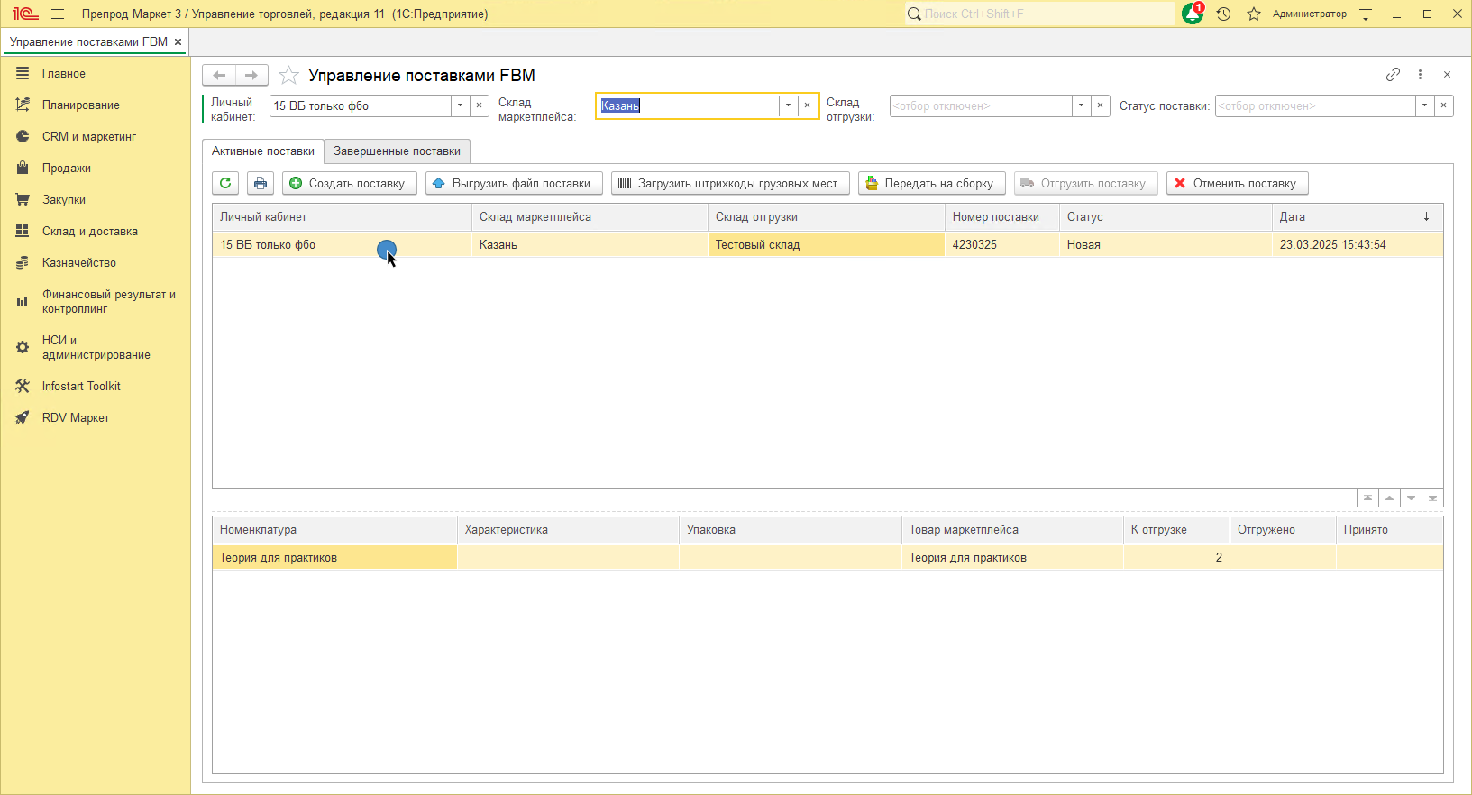
Task: Switch to Активные поставки tab
Action: 263,151
